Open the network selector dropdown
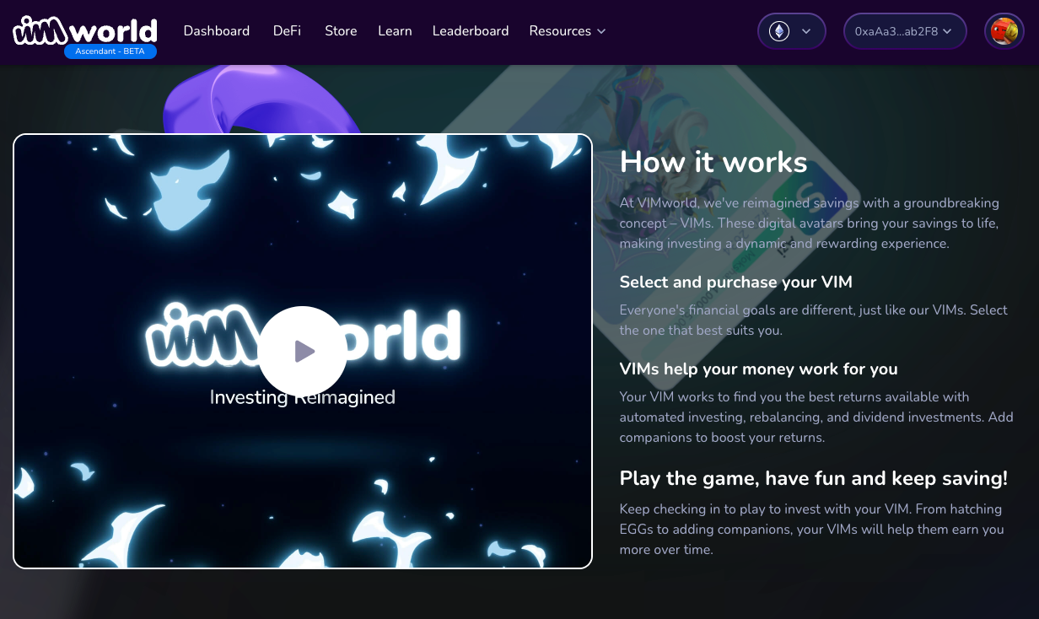The height and width of the screenshot is (619, 1039). click(791, 30)
